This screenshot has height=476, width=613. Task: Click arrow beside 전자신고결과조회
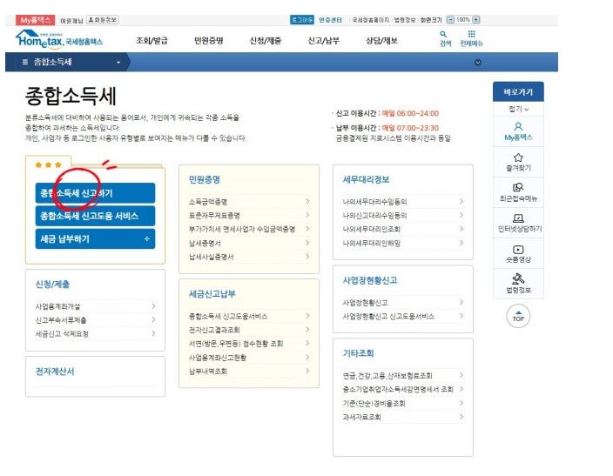(307, 330)
